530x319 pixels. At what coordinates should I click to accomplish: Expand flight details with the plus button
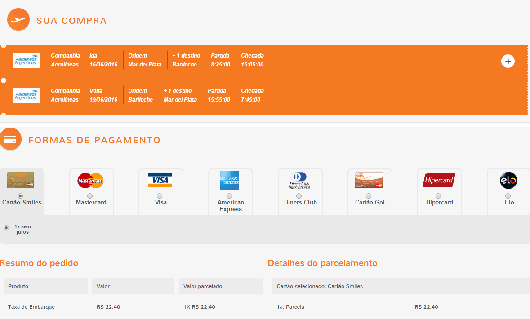[x=508, y=61]
